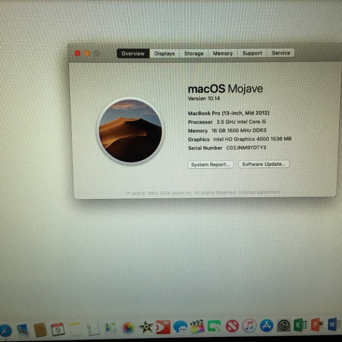Click the Software Update... button
Screen dimensions: 342x342
(264, 164)
